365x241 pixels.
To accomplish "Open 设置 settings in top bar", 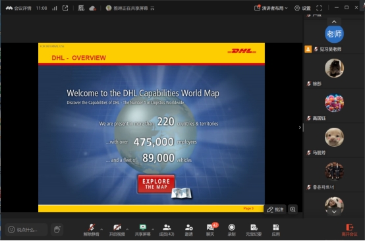I will click(302, 8).
